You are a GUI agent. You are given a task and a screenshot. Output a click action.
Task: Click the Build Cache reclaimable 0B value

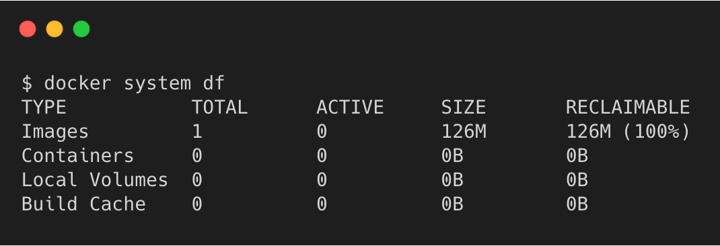click(577, 204)
